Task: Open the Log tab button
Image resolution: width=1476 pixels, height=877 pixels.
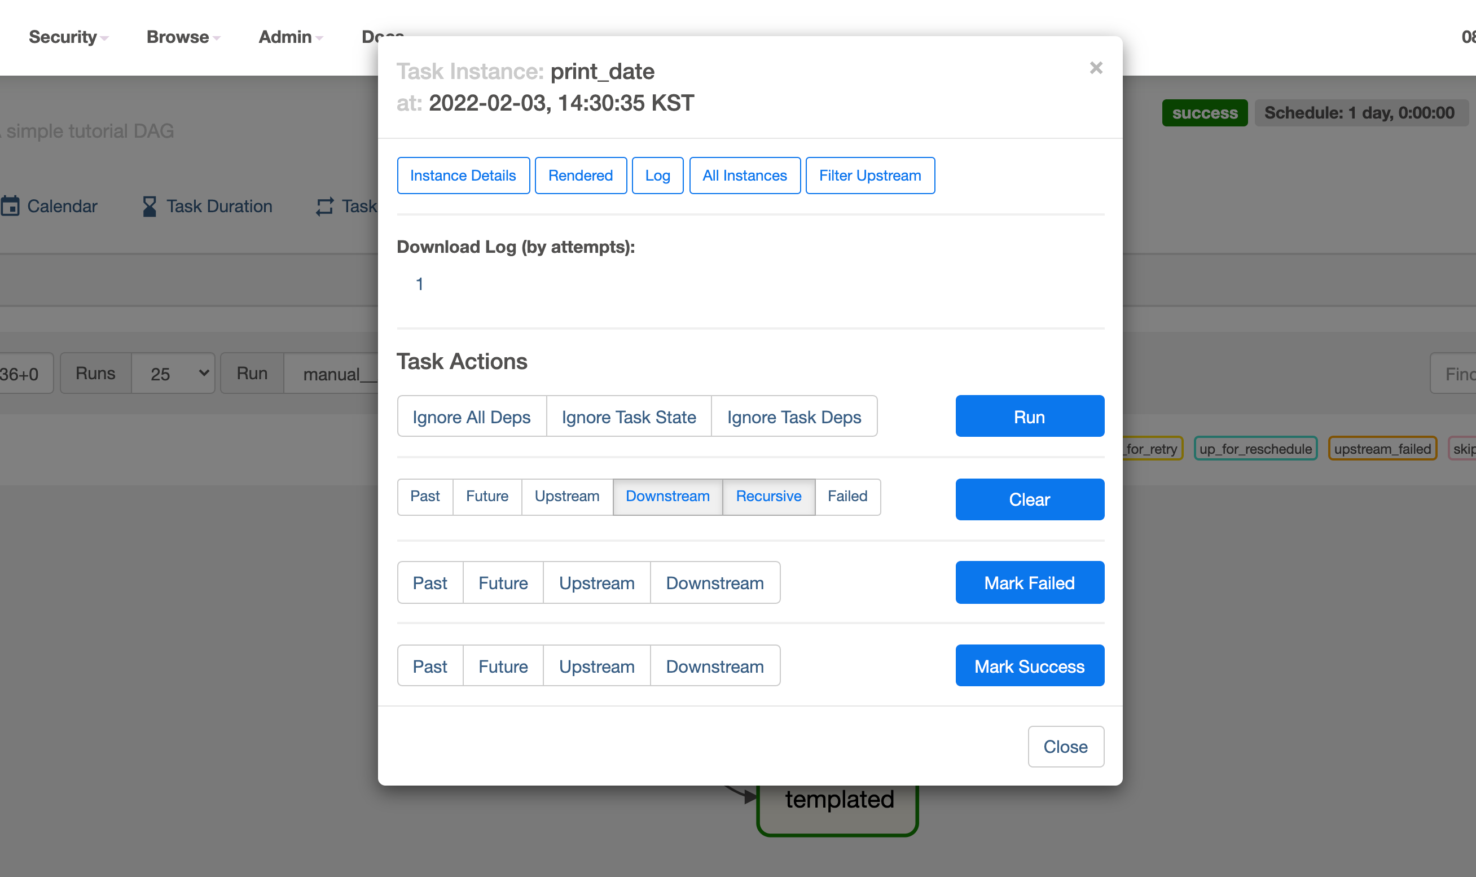Action: click(657, 176)
